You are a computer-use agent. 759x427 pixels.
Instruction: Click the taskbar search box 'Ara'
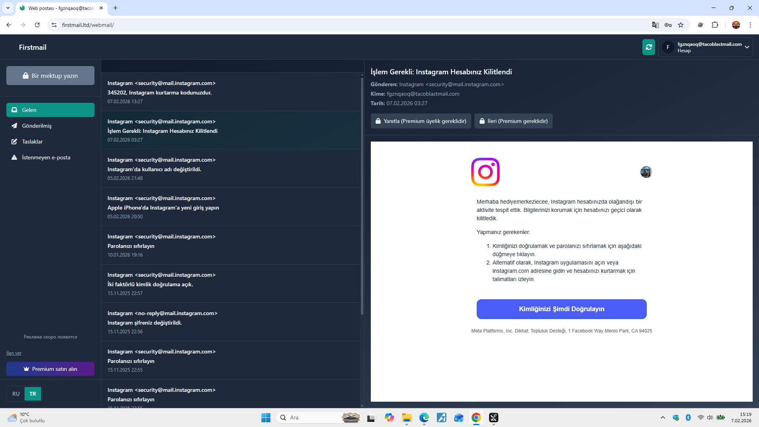[319, 418]
